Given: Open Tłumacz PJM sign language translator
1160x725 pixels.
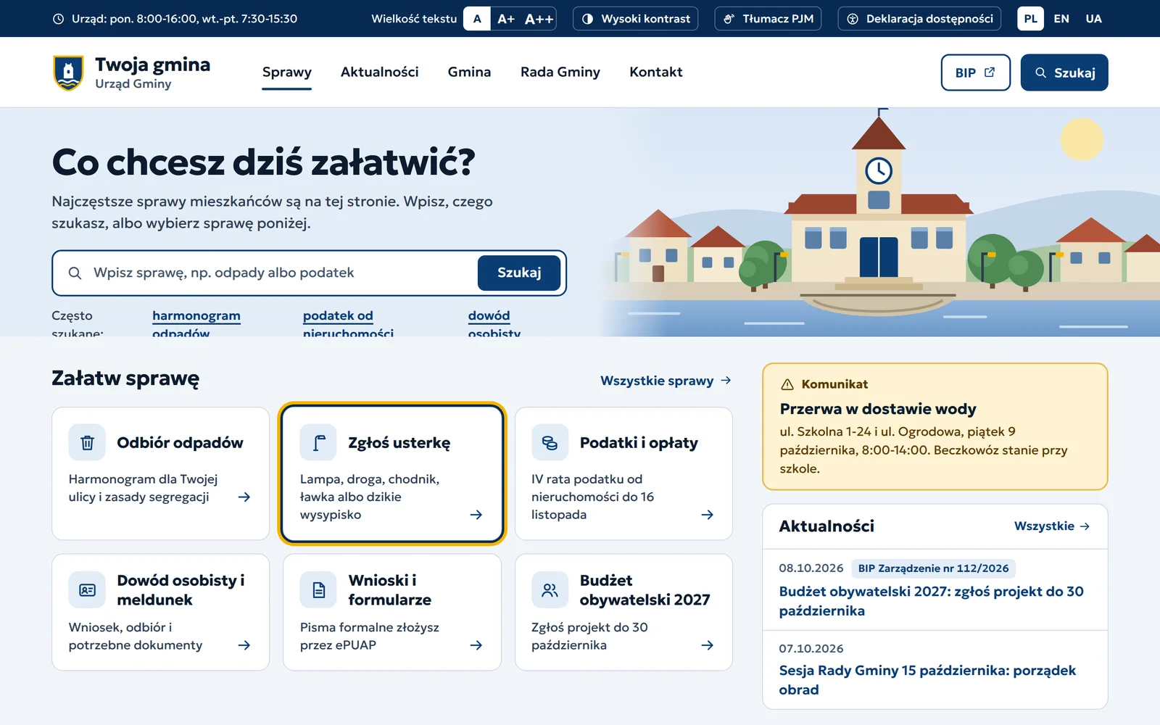Looking at the screenshot, I should [768, 19].
